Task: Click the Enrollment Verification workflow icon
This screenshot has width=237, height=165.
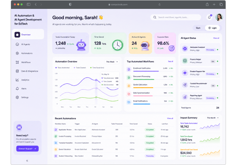Action: point(129,69)
